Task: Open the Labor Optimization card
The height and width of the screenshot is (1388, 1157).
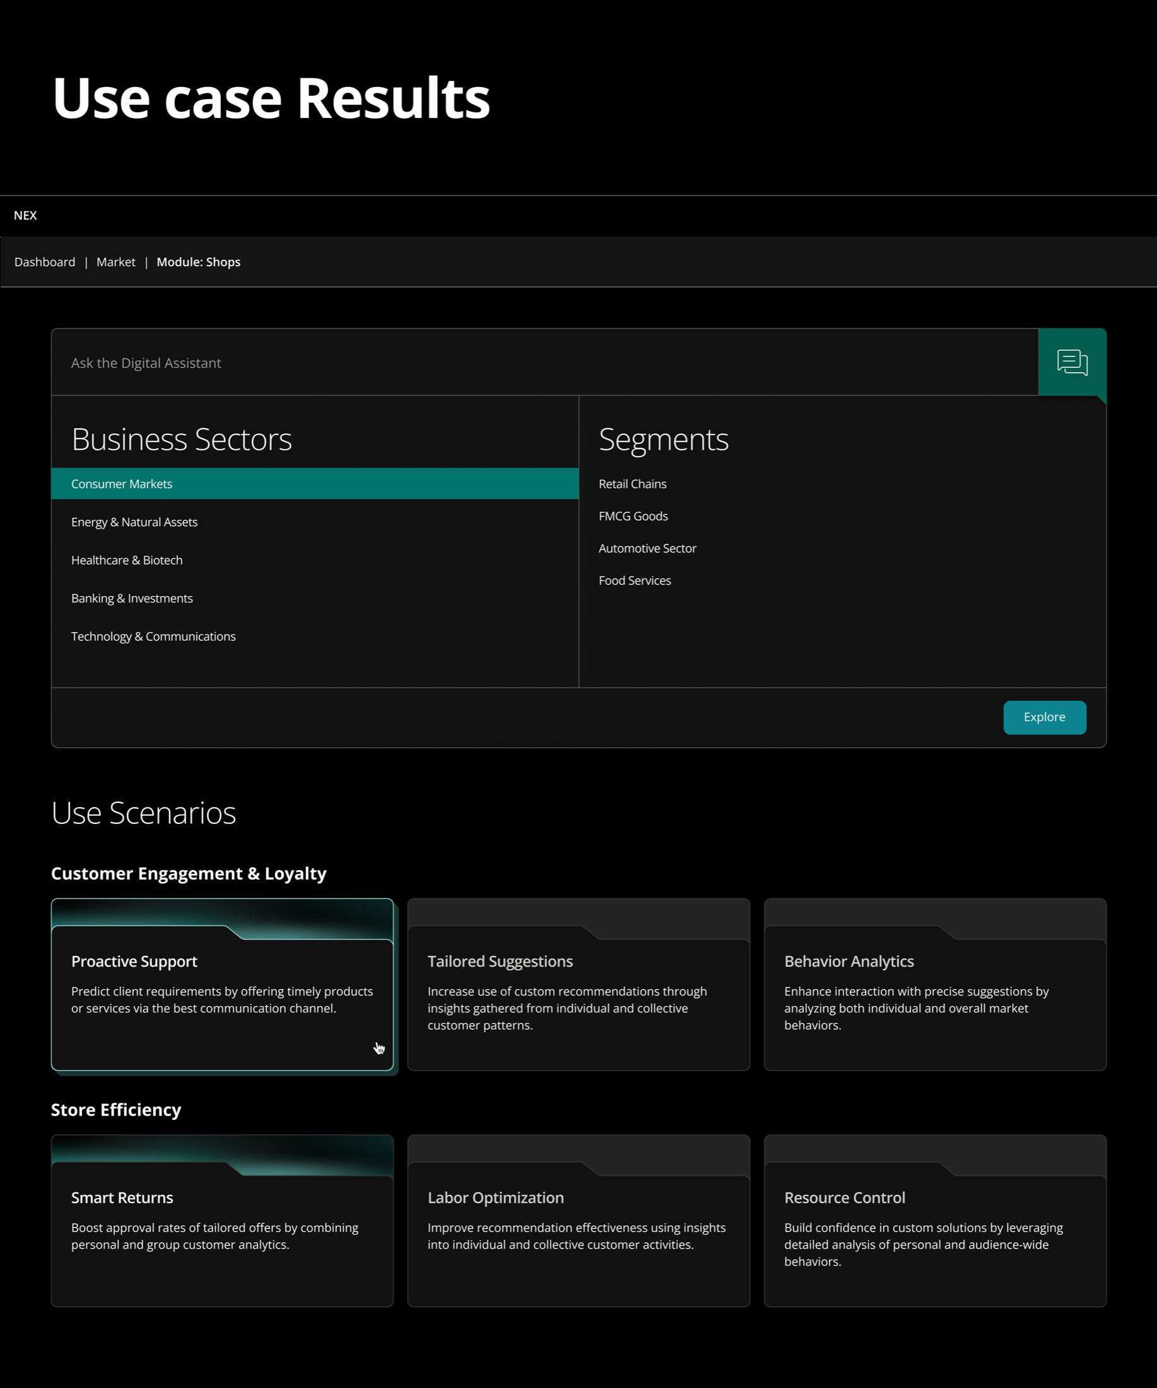Action: coord(579,1221)
